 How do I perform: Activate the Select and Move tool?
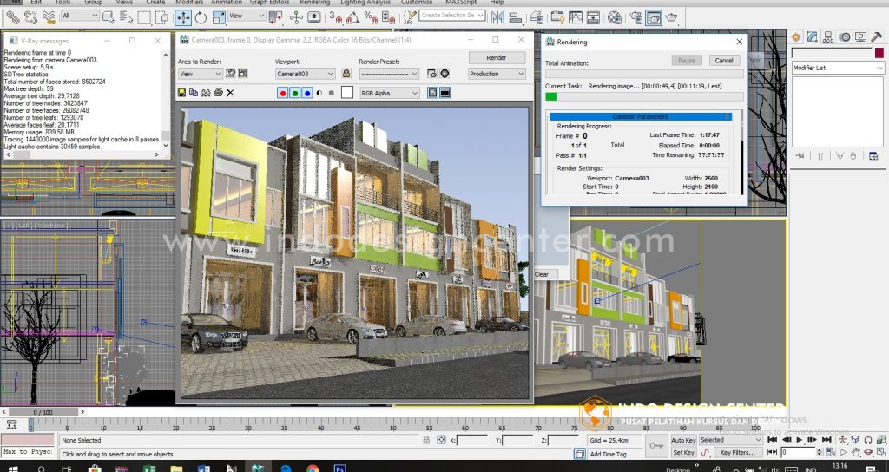[x=183, y=17]
